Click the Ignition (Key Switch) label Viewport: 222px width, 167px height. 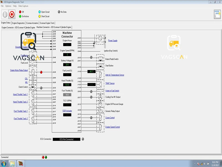pyautogui.click(x=111, y=51)
